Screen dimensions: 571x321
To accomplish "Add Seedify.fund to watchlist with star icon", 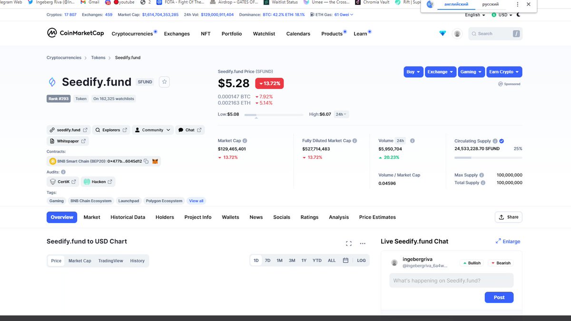I will (x=165, y=82).
